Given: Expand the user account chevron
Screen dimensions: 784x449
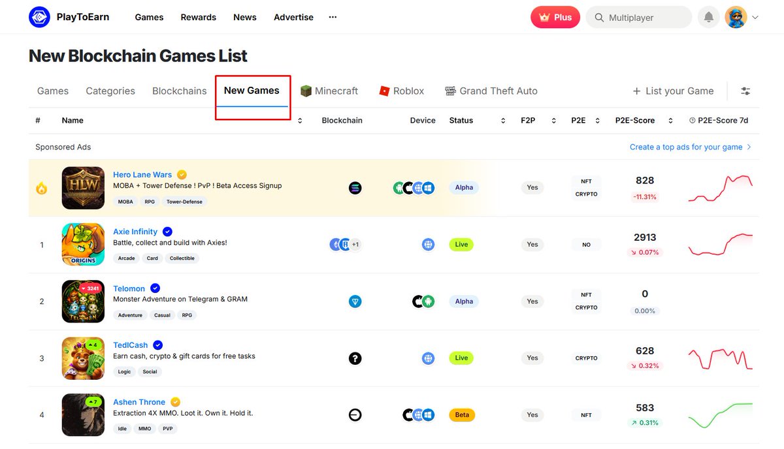Looking at the screenshot, I should point(755,18).
